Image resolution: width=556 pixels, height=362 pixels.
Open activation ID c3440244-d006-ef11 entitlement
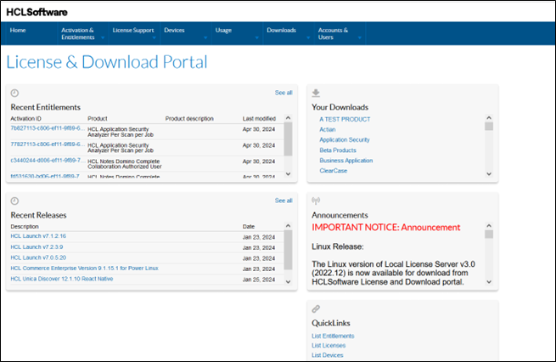(x=48, y=160)
